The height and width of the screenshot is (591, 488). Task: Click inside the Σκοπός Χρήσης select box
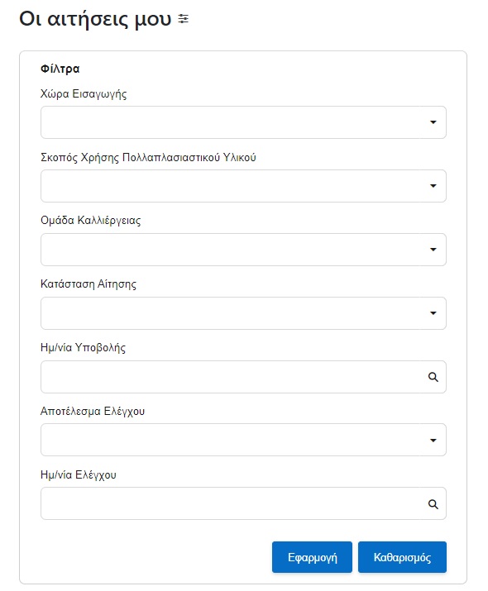(243, 186)
